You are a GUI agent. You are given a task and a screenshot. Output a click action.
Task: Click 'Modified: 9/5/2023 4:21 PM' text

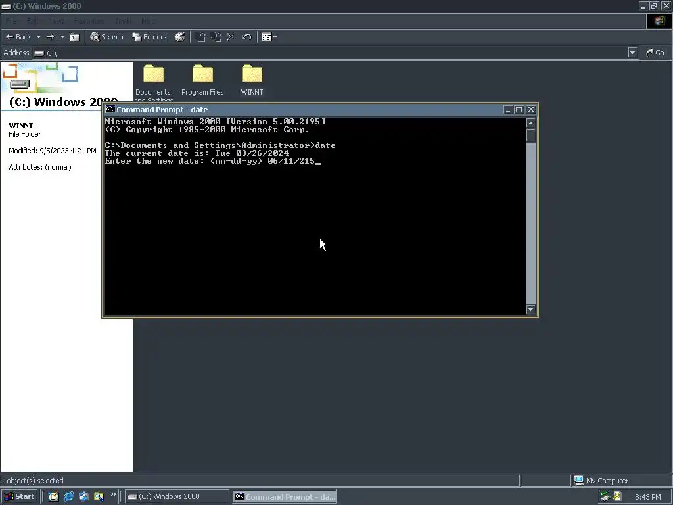pos(53,151)
